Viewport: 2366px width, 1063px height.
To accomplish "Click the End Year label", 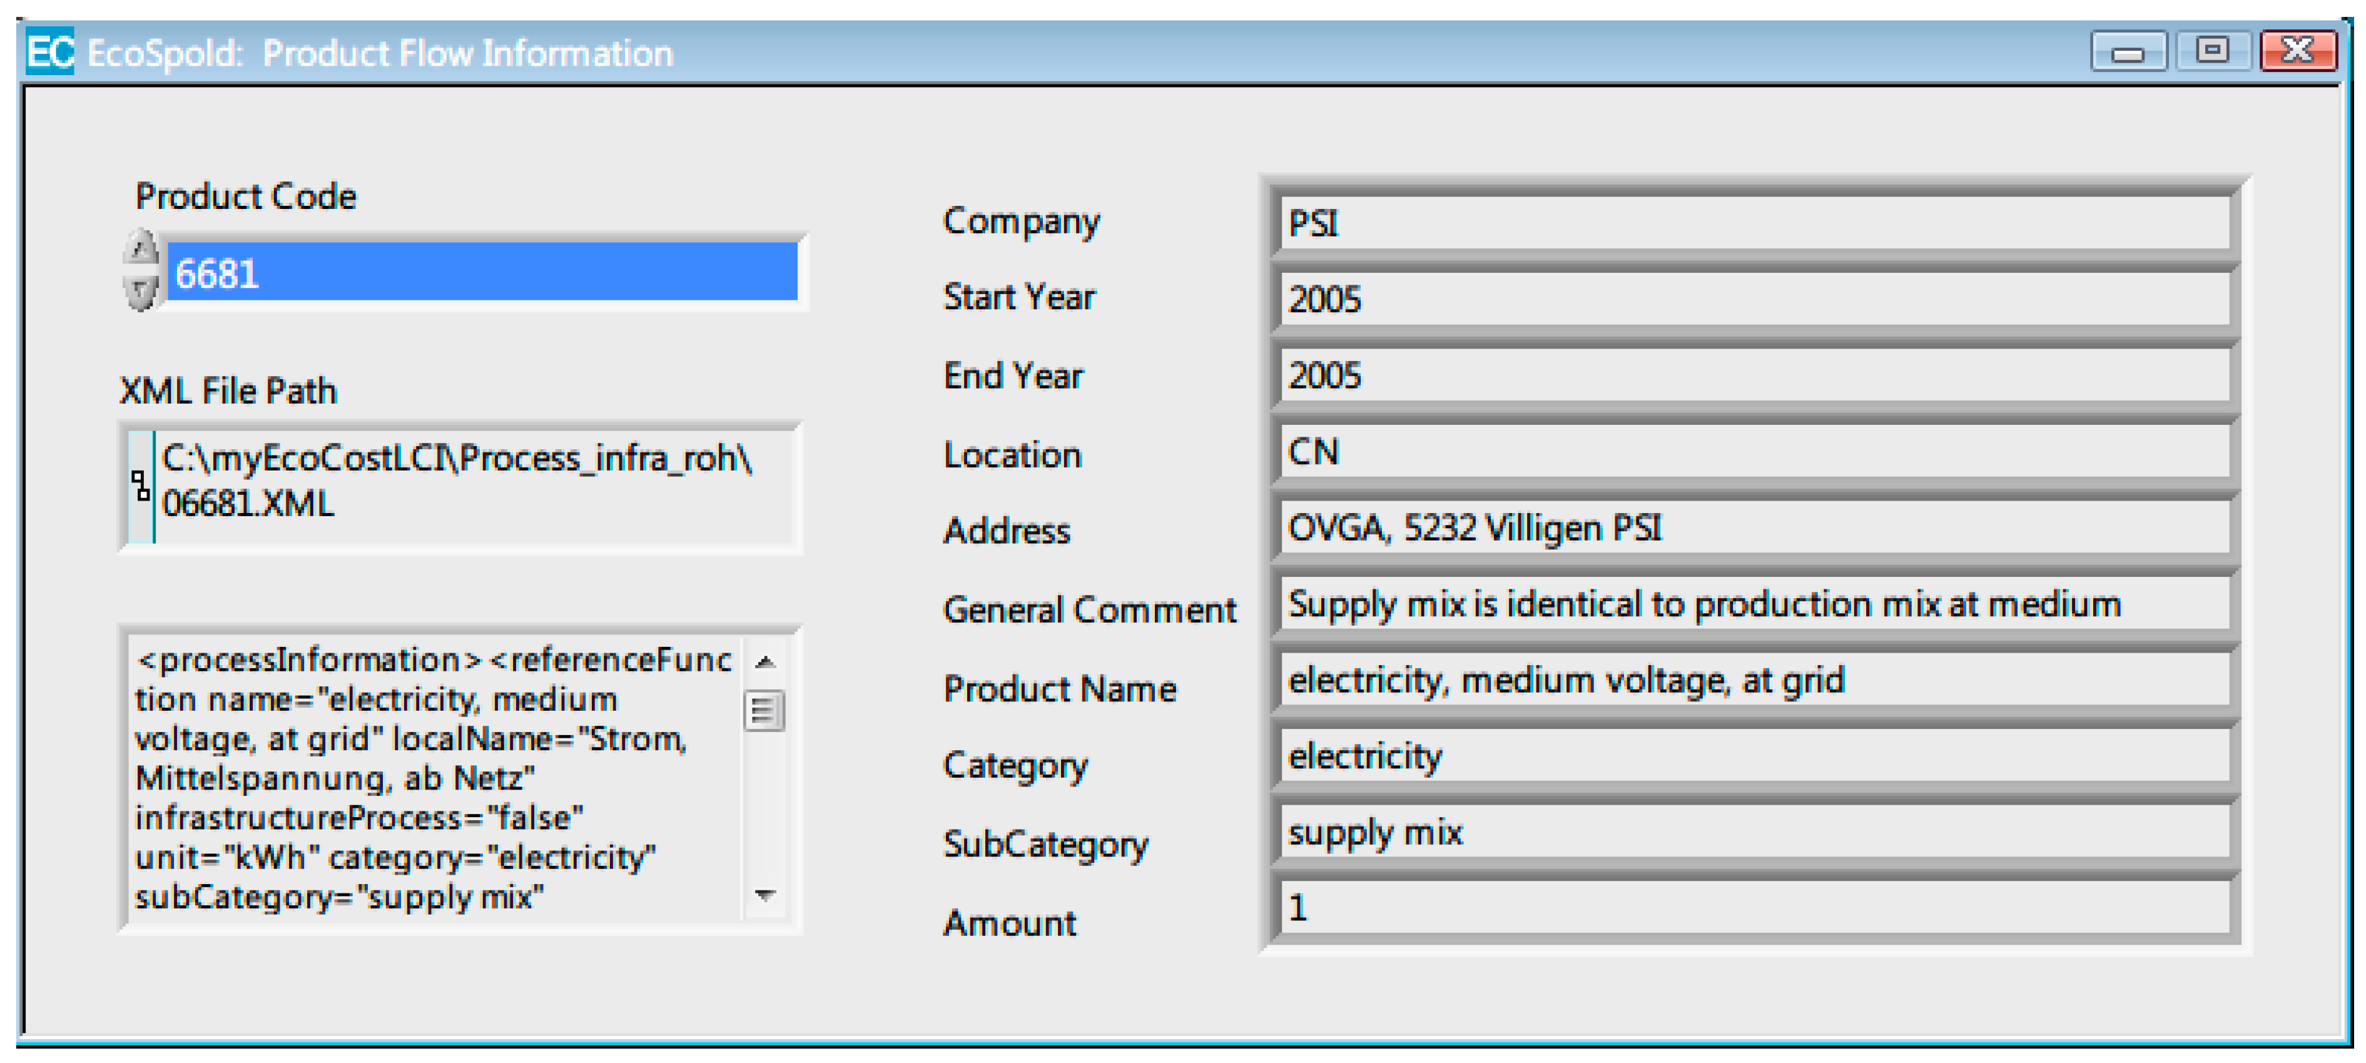I will click(x=1013, y=376).
